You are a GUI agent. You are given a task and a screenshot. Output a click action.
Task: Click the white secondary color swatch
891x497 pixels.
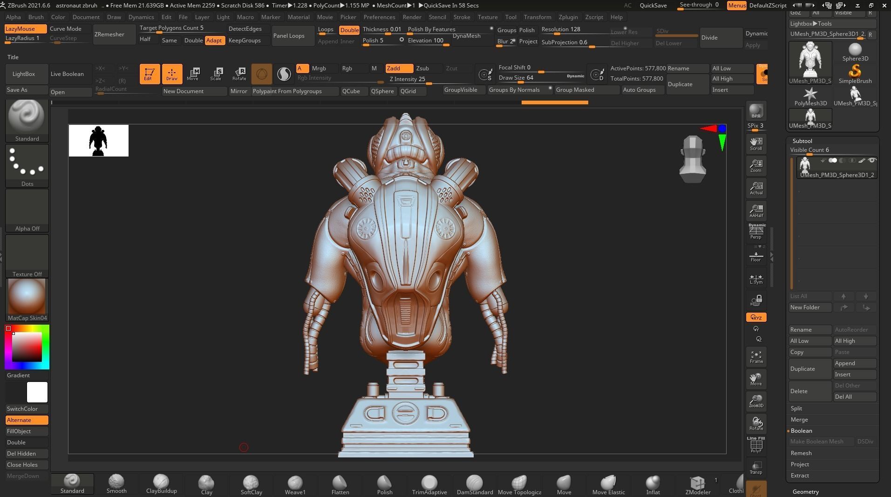[37, 392]
